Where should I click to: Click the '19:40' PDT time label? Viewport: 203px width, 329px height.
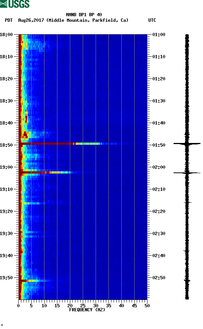tap(6, 256)
